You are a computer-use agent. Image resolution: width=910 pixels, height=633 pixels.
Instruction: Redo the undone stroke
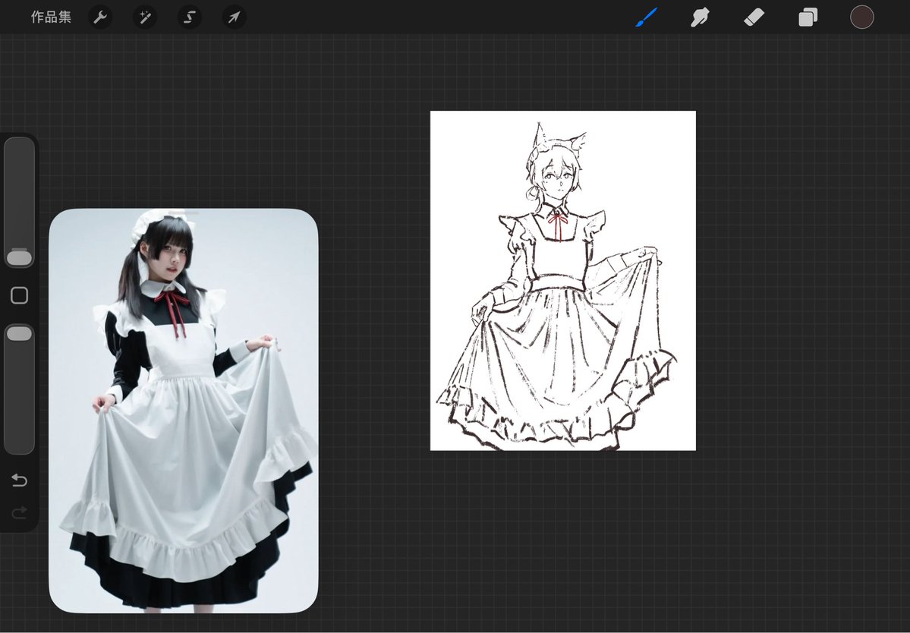pyautogui.click(x=19, y=512)
